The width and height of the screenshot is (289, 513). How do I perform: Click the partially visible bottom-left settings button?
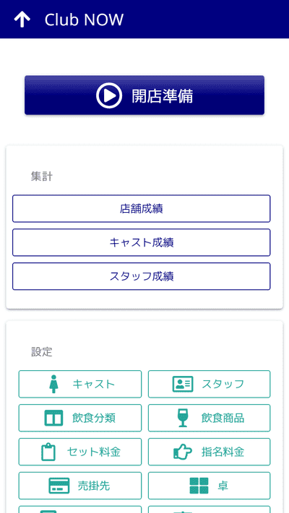[x=80, y=509]
